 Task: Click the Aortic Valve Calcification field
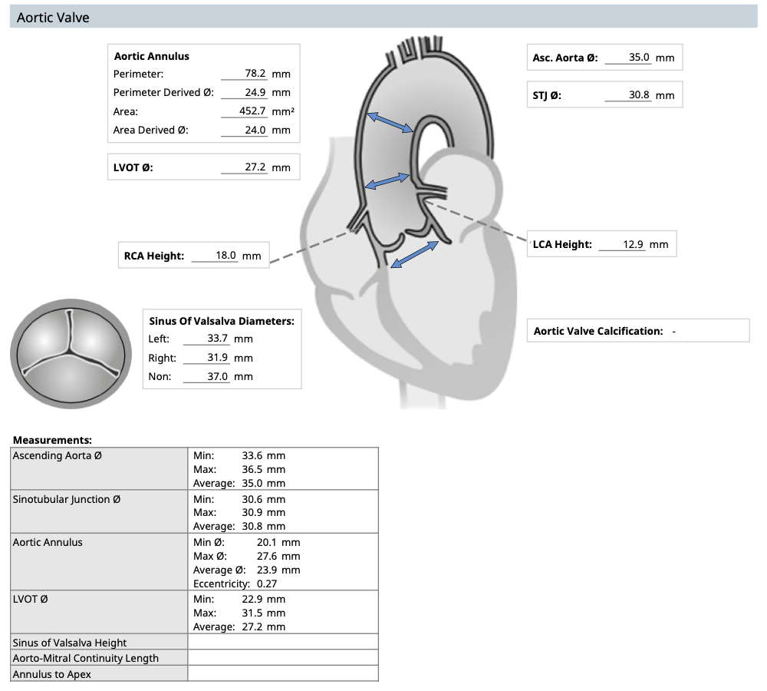tap(673, 332)
